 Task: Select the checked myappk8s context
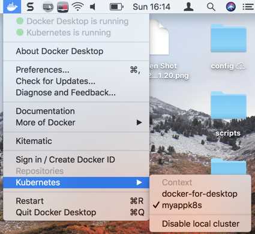click(200, 205)
